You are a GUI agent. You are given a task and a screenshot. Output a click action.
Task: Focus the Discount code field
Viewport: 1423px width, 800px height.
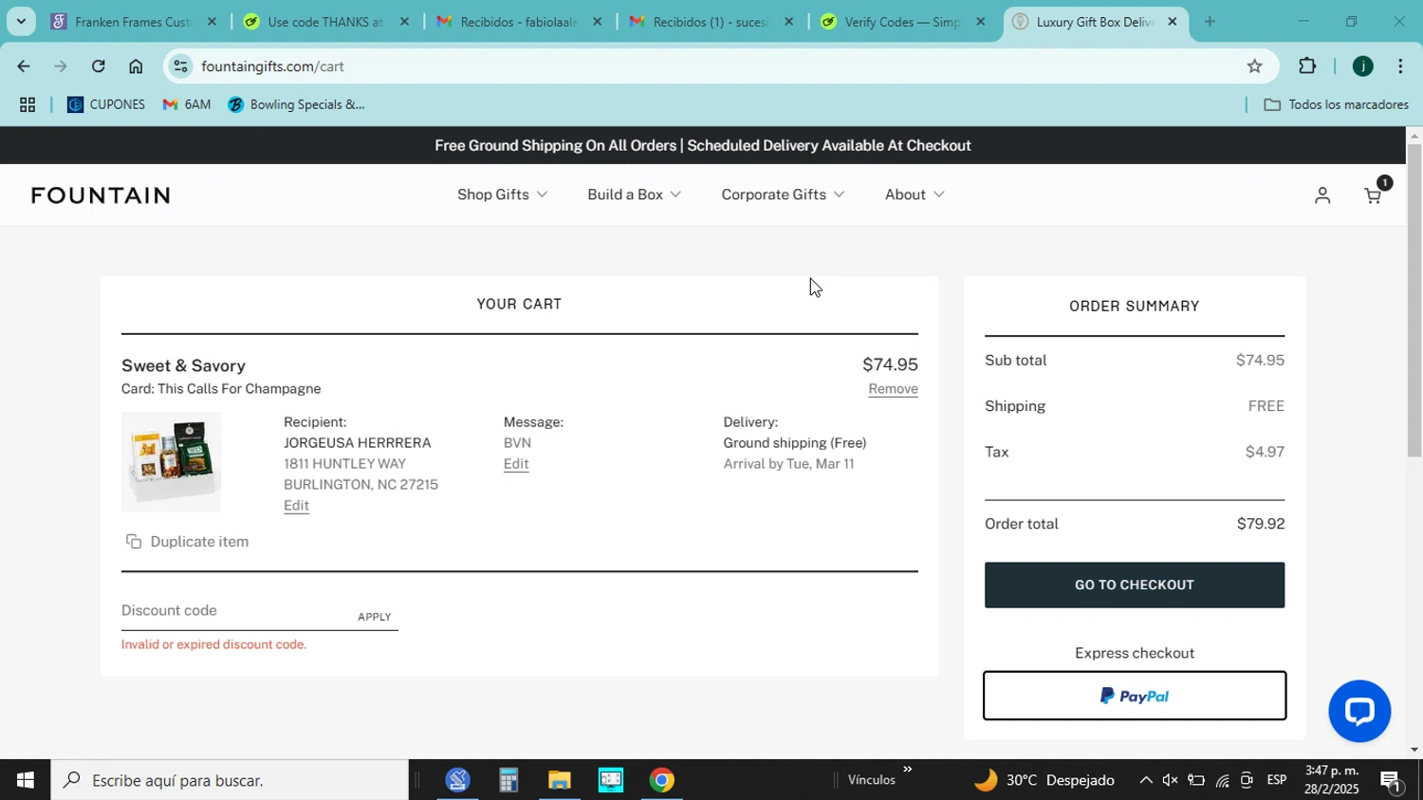(235, 611)
